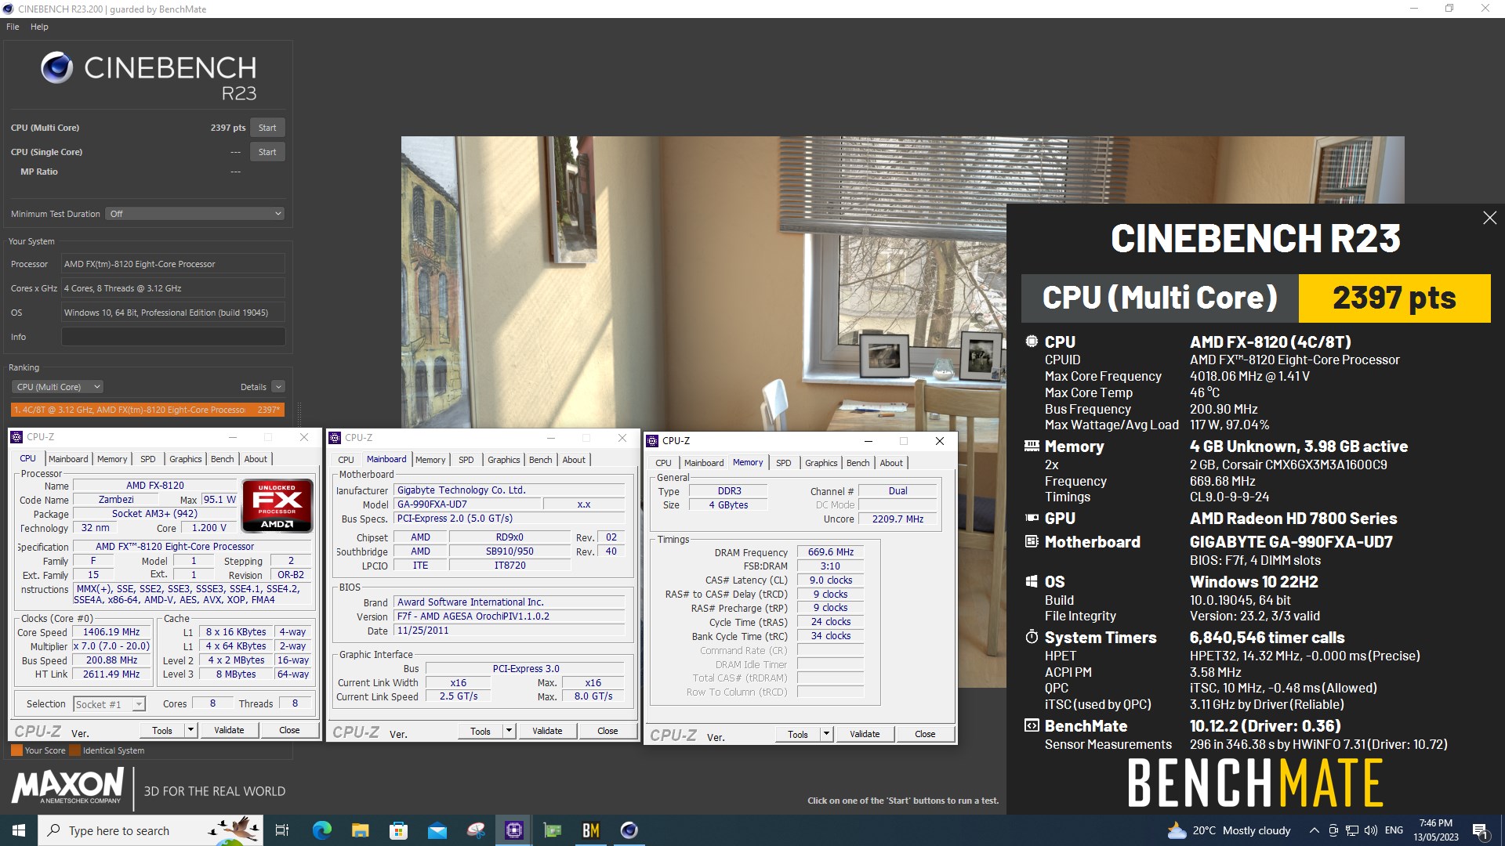The image size is (1505, 846).
Task: Launch Microsoft Edge from the taskbar
Action: [x=321, y=830]
